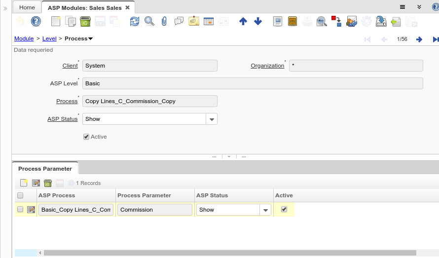Refresh the record with reload icon
439x258 pixels.
coord(134,21)
